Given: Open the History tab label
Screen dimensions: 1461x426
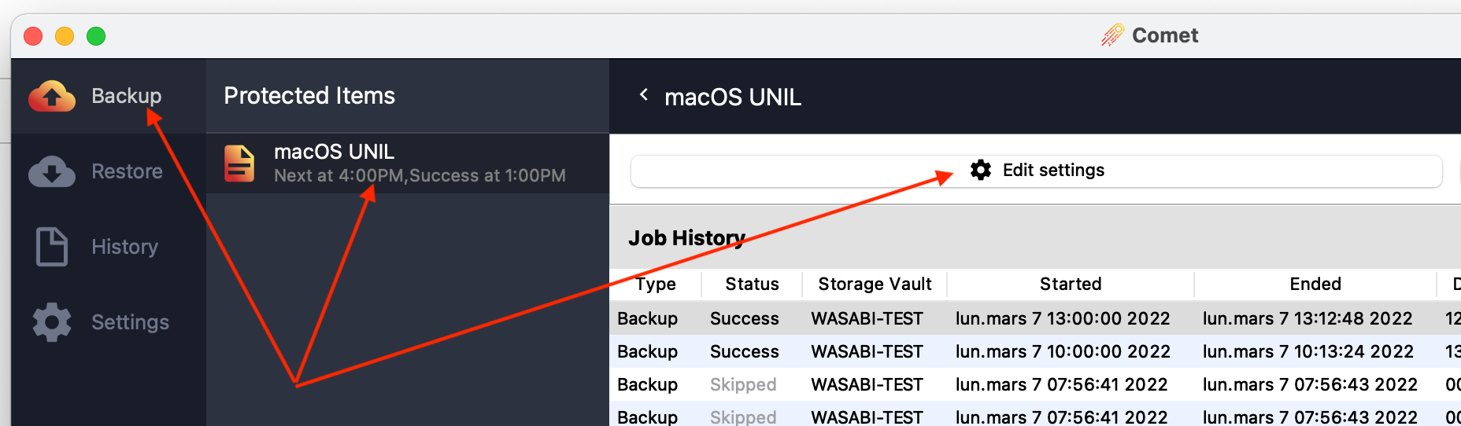Looking at the screenshot, I should tap(124, 247).
